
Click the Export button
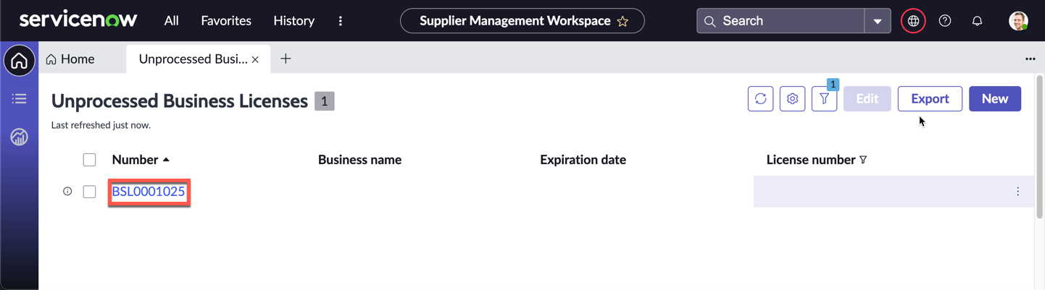pyautogui.click(x=930, y=99)
